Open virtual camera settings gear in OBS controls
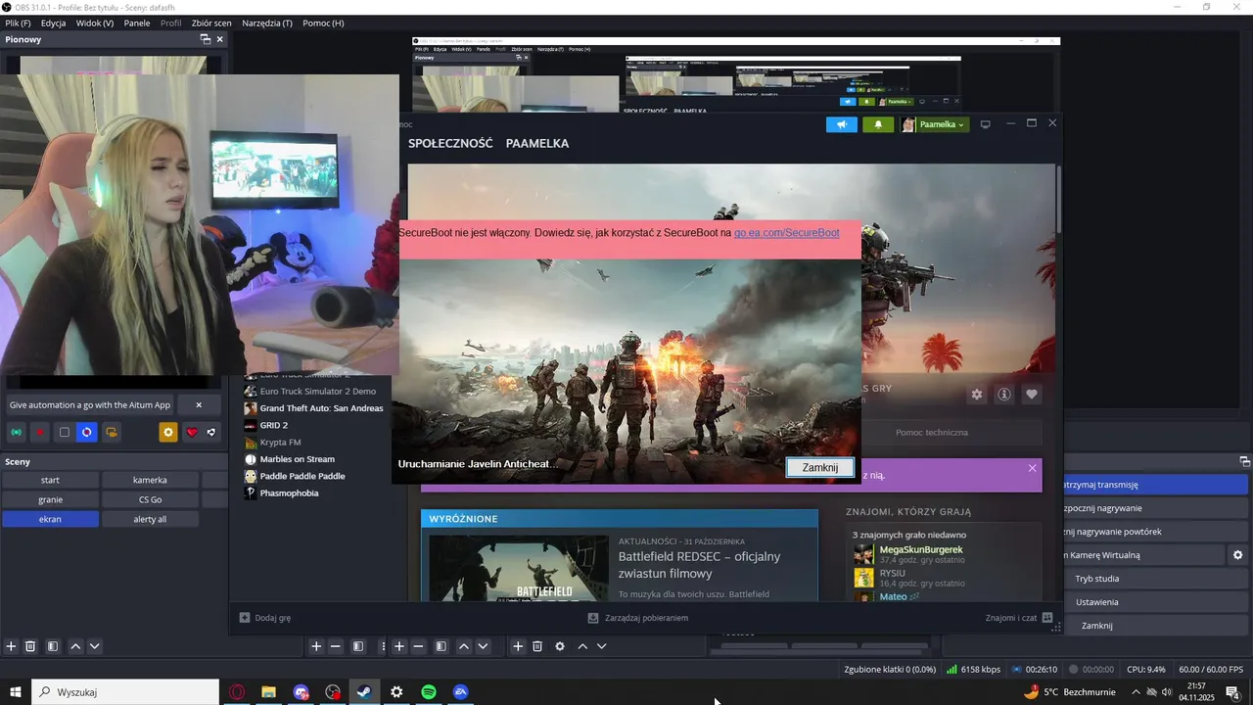 tap(1238, 555)
